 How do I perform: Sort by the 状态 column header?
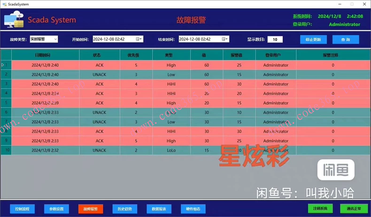tap(100, 55)
